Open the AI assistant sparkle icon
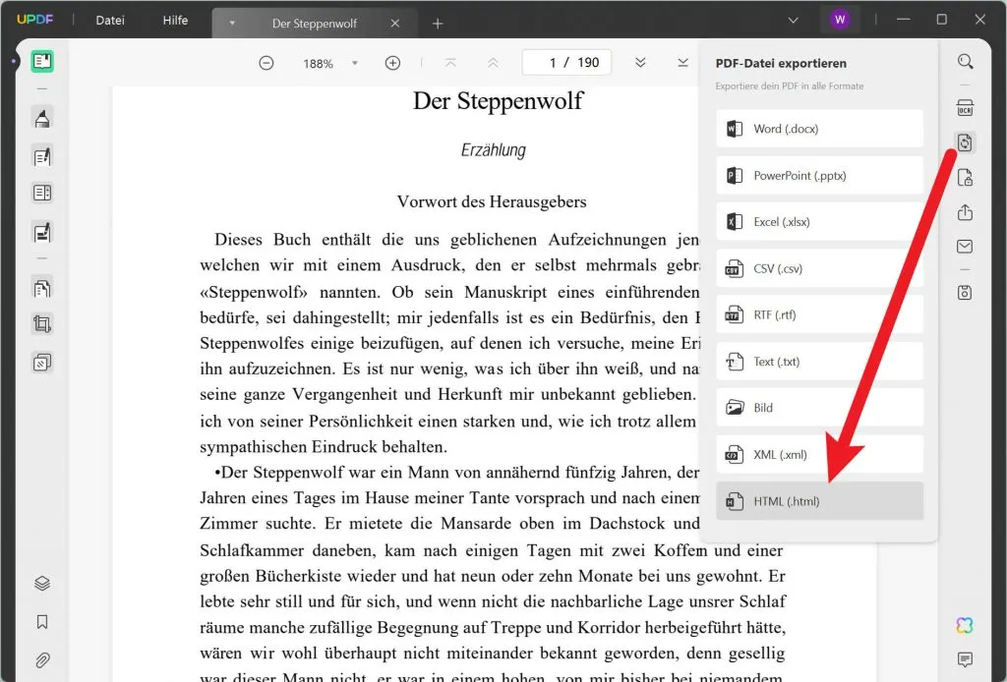1007x682 pixels. pos(965,625)
